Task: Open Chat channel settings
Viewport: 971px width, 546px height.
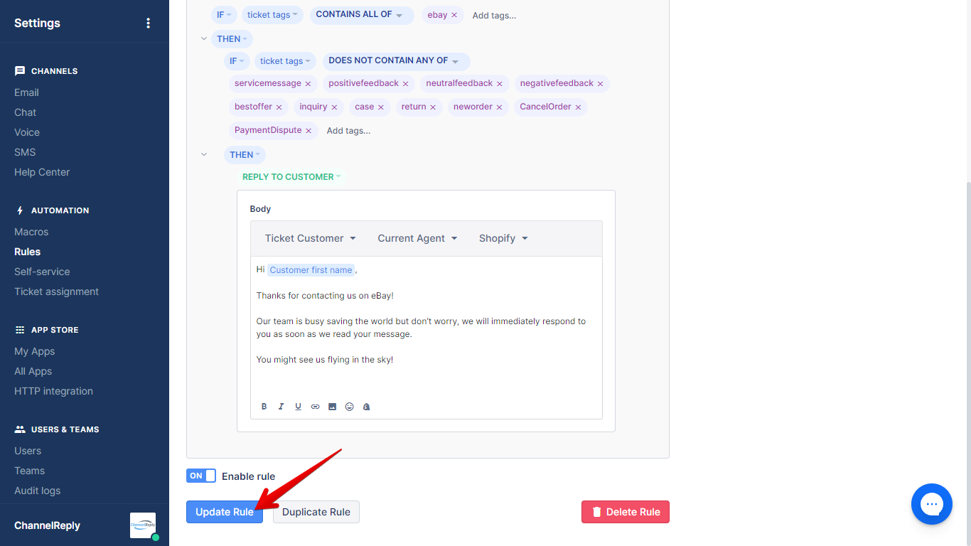Action: point(25,112)
